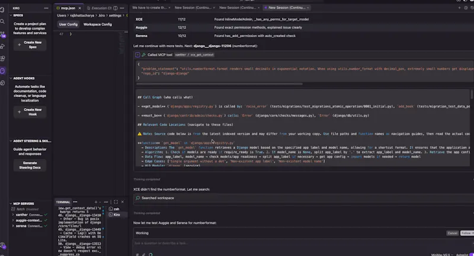Image resolution: width=474 pixels, height=256 pixels.
Task: Open the MiniMax M2.5 model selector
Action: (441, 255)
